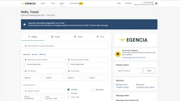The height and width of the screenshot is (101, 180).
Task: Select the Round trip option
Action: pyautogui.click(x=26, y=54)
